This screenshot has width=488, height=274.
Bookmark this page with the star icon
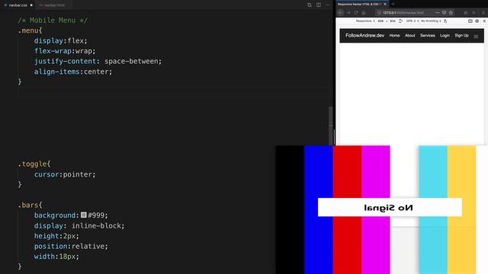click(451, 13)
